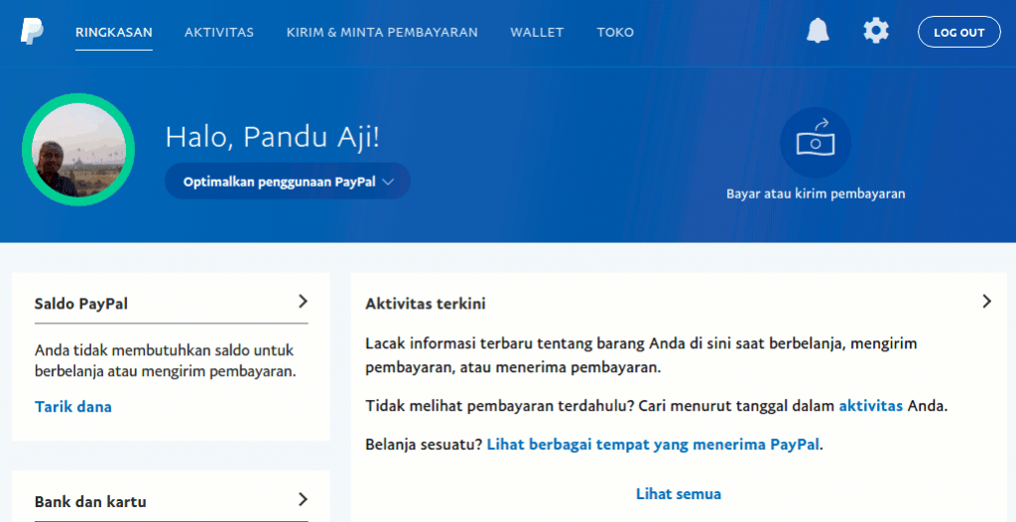Expand Optimalkan penggunaan PayPal dropdown
Image resolution: width=1016 pixels, height=522 pixels.
[x=288, y=182]
